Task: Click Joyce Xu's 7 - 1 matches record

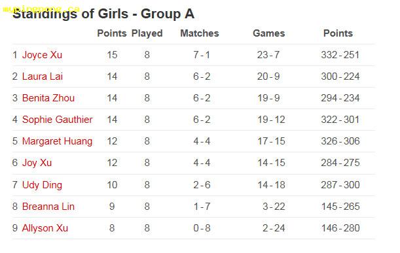Action: pyautogui.click(x=202, y=55)
